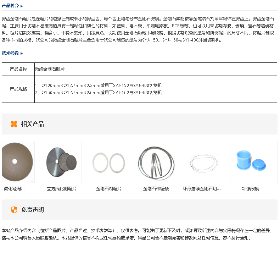Click the 环形连续金刚石切... product link

(202, 189)
